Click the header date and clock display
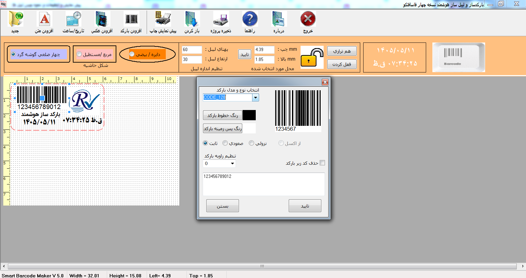This screenshot has height=278, width=526. (395, 57)
